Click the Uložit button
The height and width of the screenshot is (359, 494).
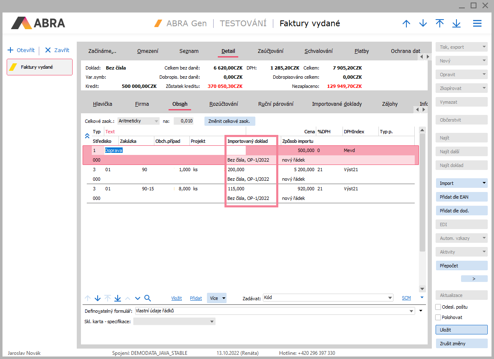click(x=461, y=330)
